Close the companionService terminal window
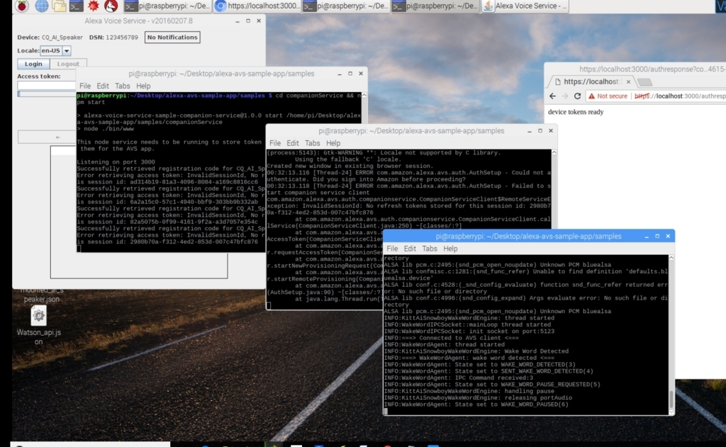726x447 pixels. pyautogui.click(x=361, y=74)
